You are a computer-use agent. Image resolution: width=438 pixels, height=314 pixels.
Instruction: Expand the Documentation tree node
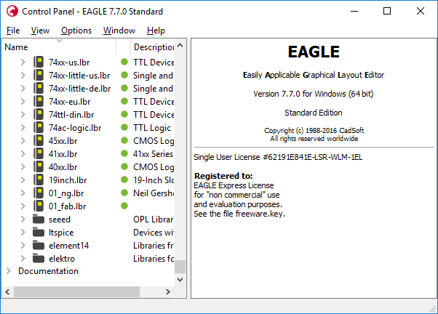coord(9,271)
